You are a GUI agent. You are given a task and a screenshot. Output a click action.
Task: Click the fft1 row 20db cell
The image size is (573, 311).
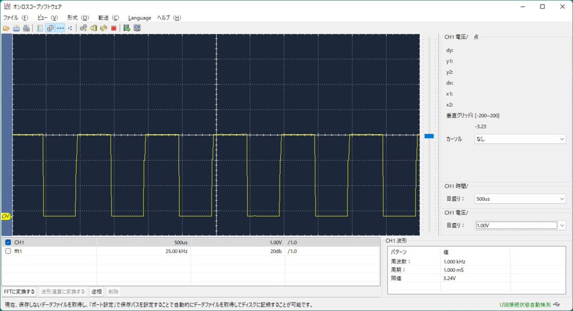(x=238, y=251)
